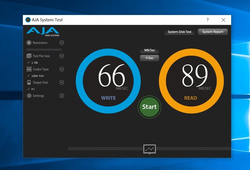
Task: Click the Codec Type film icon
Action: pos(29,69)
